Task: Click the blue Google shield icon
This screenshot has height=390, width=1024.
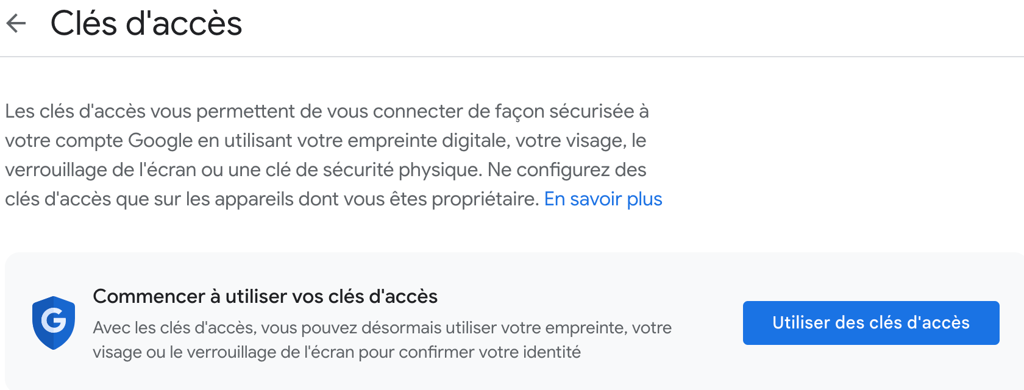Action: 54,323
